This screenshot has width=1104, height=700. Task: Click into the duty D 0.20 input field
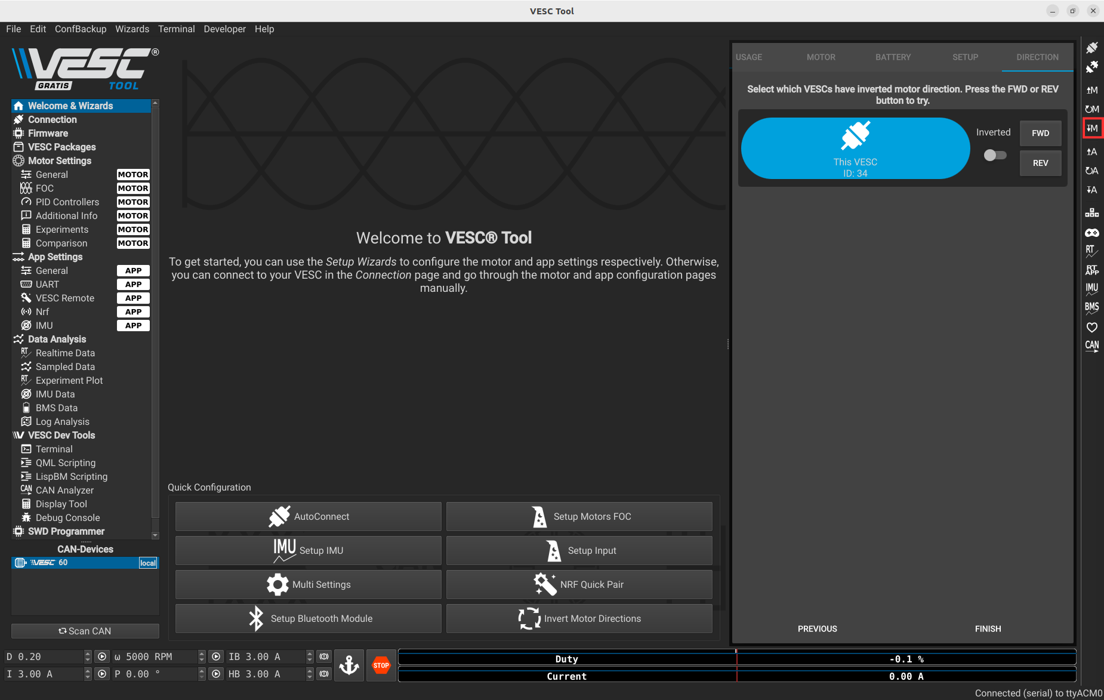(x=44, y=656)
